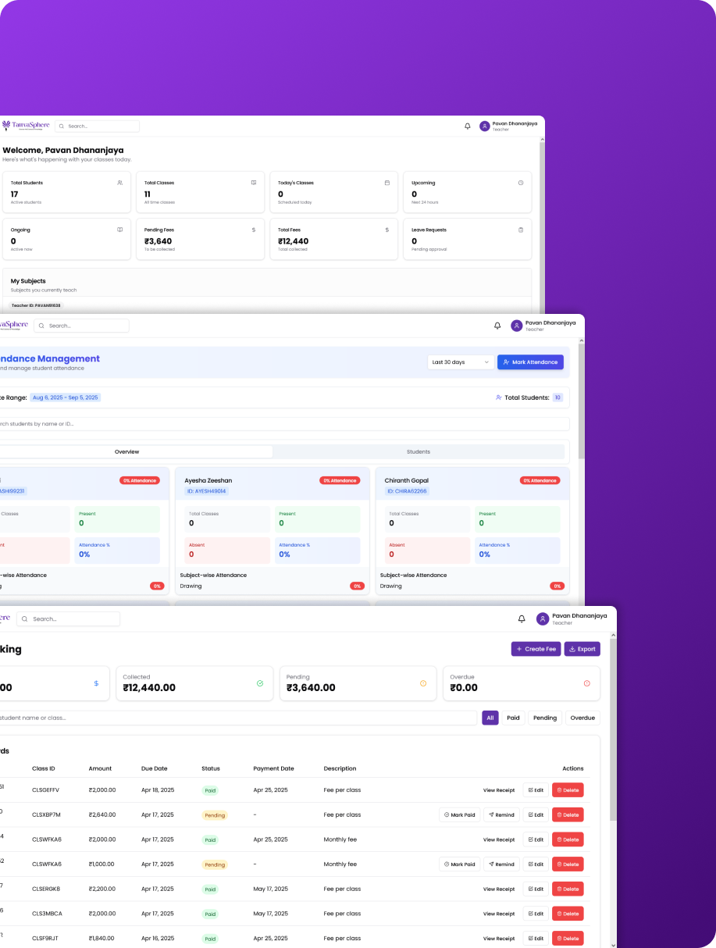This screenshot has width=716, height=948.
Task: Open notifications bell in the Attendance Management window
Action: point(497,326)
